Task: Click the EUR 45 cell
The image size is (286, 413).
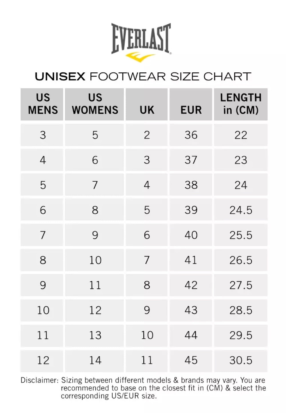Action: tap(191, 360)
